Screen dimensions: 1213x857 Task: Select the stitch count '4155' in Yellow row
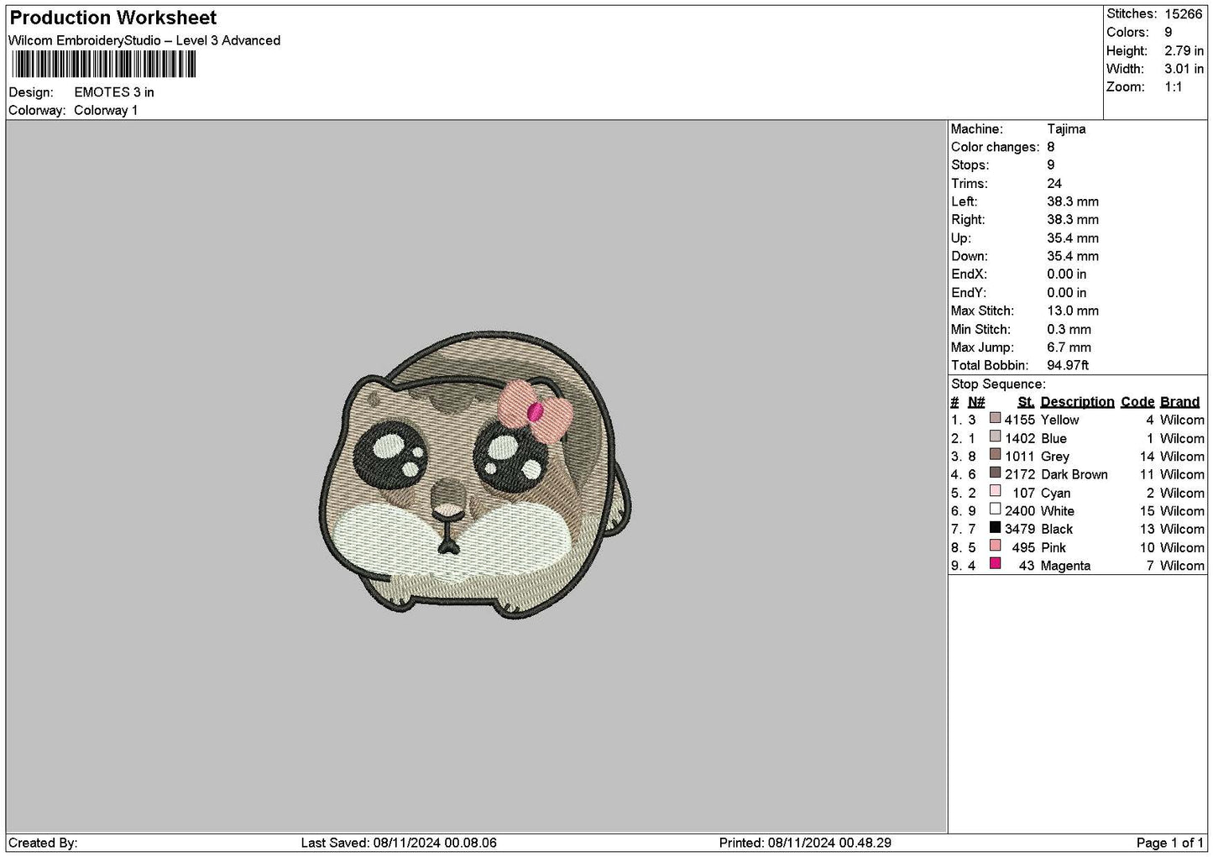[x=1020, y=420]
